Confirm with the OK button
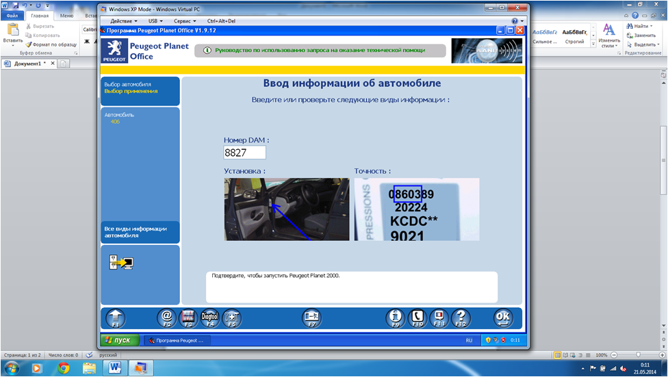Screen dimensions: 668x377 503,318
